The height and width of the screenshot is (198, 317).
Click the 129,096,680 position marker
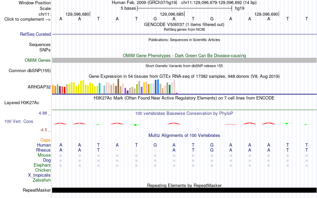coord(77,14)
